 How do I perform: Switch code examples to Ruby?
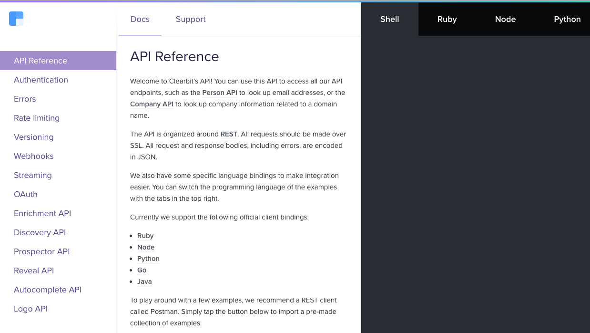pos(447,20)
